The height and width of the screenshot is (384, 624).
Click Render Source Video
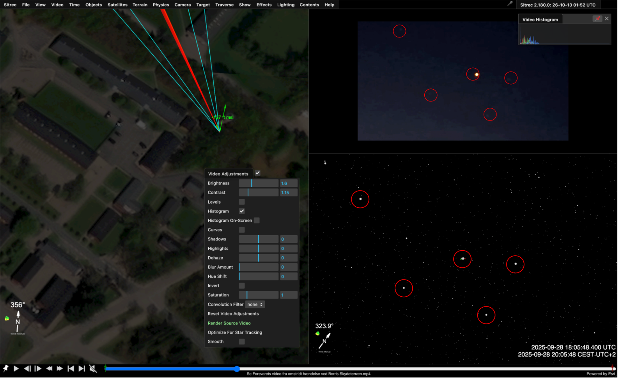[x=229, y=323]
